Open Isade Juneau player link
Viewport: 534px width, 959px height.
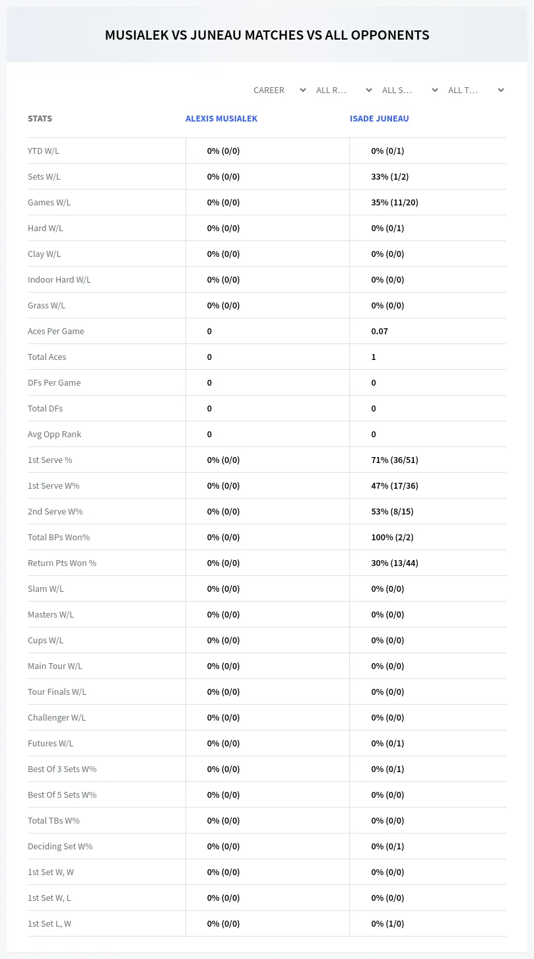379,119
